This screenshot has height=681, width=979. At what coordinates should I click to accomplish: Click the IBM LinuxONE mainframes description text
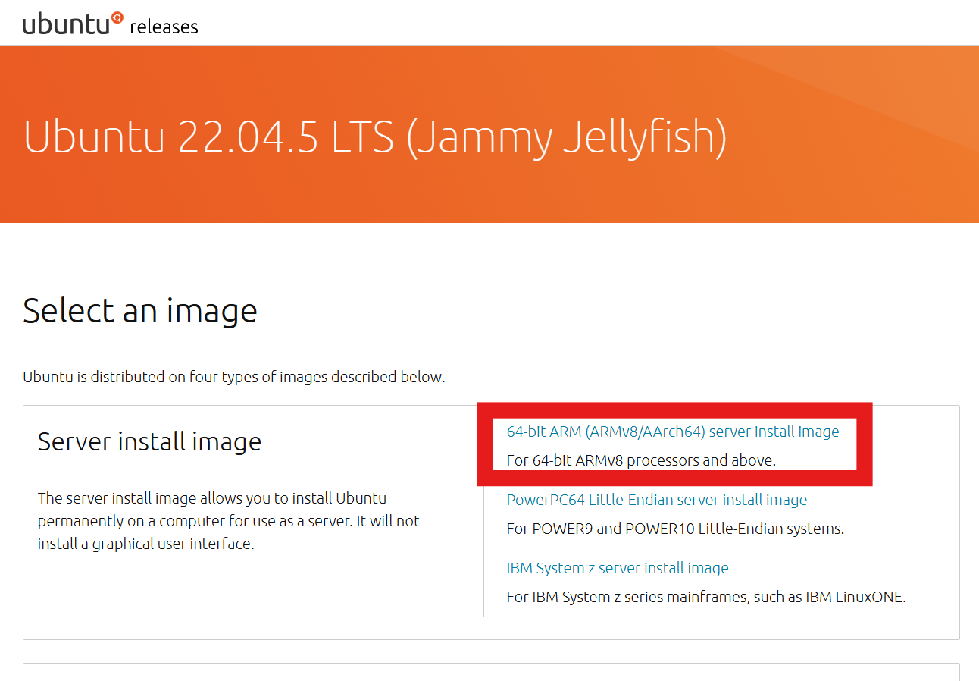[x=705, y=597]
